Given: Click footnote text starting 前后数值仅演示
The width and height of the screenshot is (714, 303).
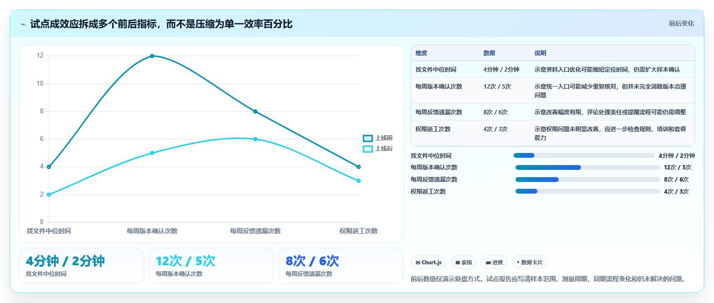Looking at the screenshot, I should [548, 279].
